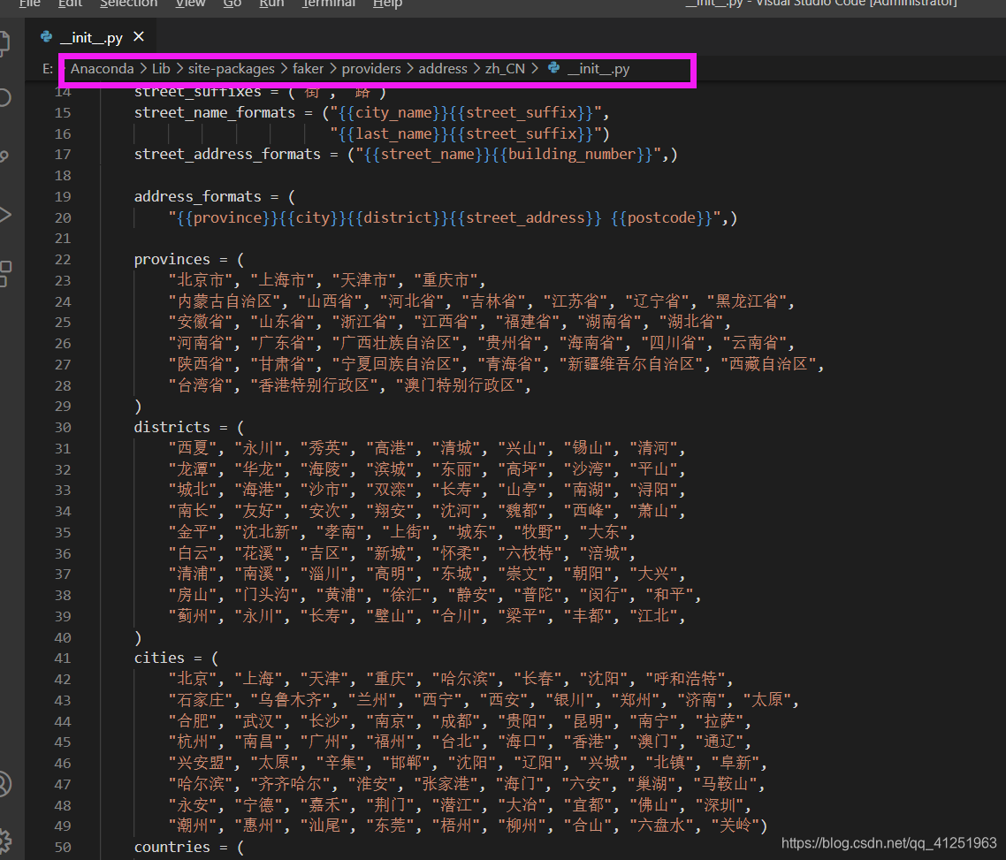Click the "马鞍山" city string
Viewport: 1006px width, 860px height.
[x=726, y=784]
